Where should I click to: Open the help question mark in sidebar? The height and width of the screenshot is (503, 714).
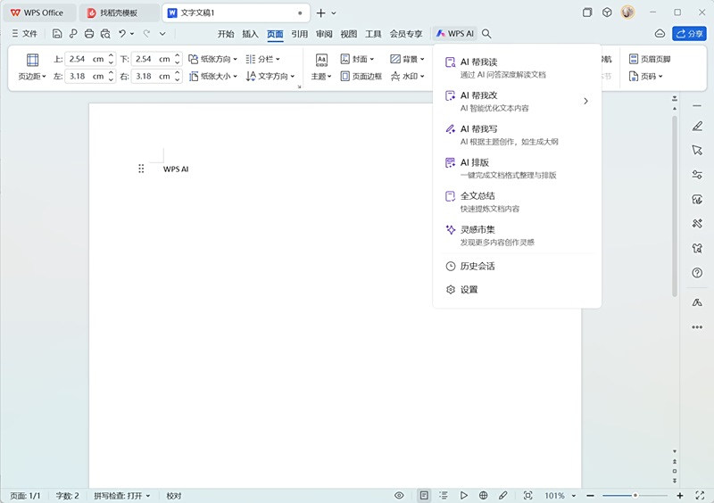coord(697,273)
